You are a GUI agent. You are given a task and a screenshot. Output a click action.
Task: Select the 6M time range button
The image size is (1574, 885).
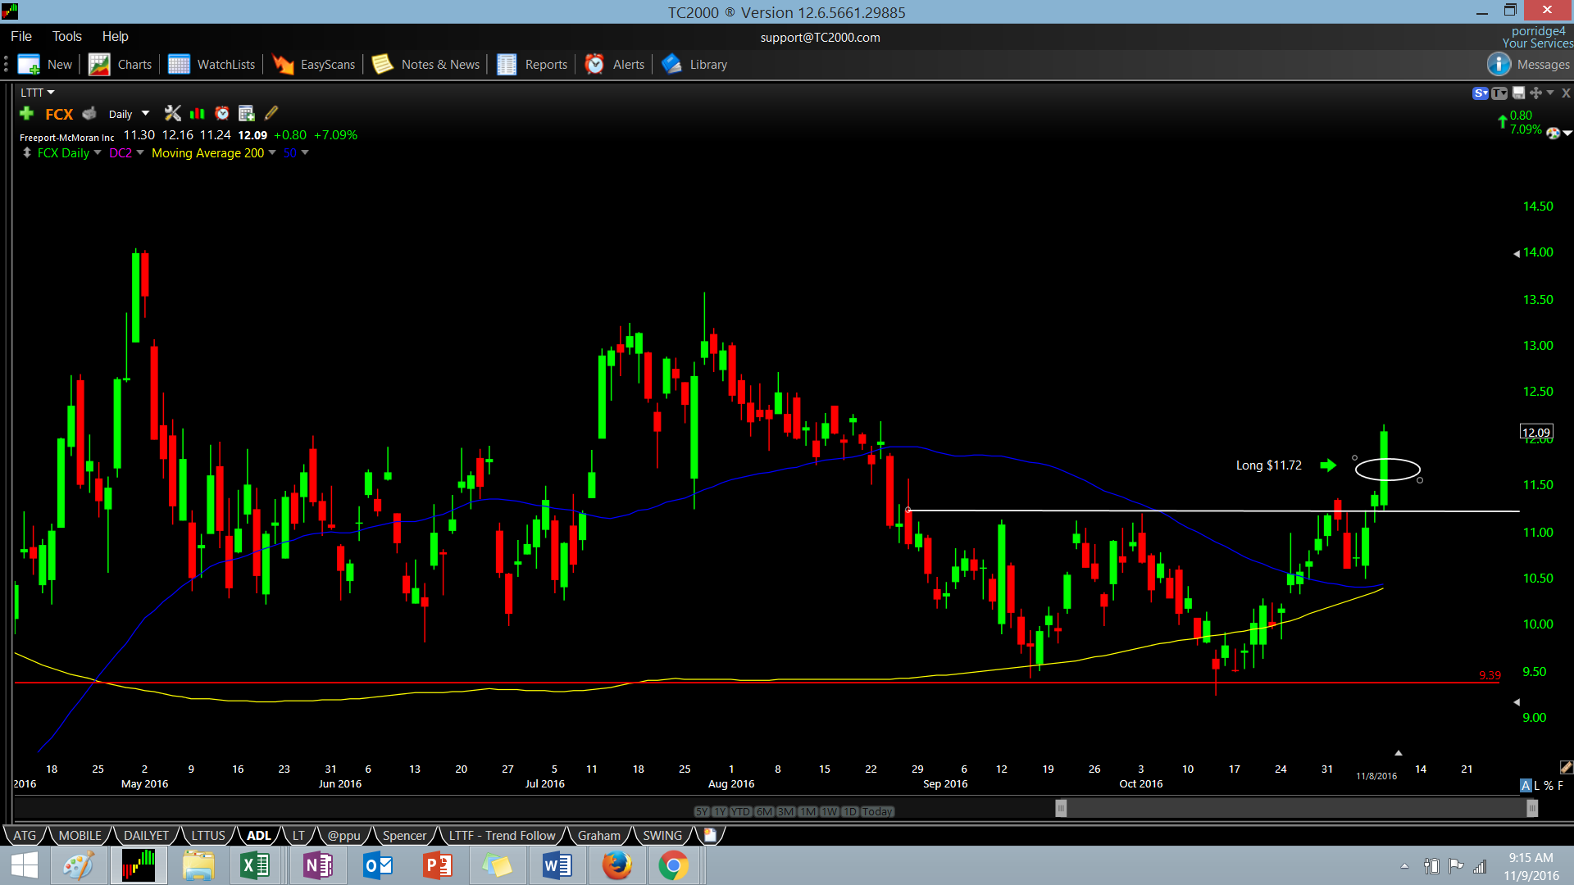click(x=764, y=811)
